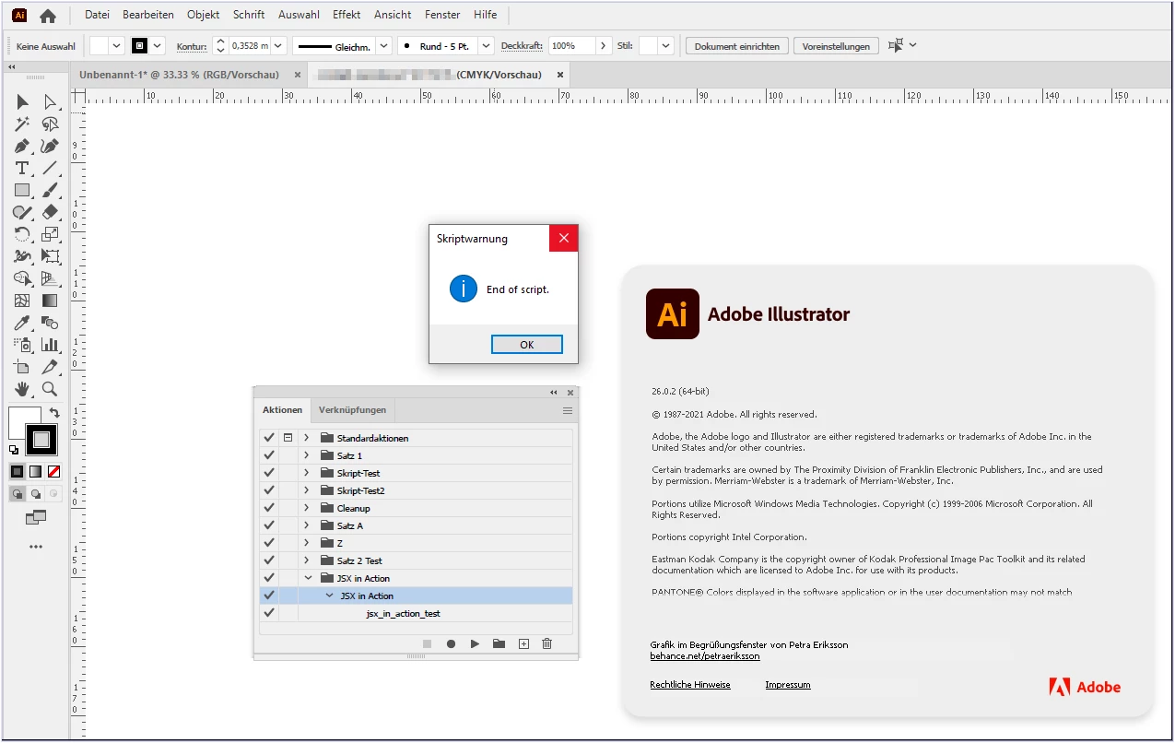Click the Home icon in menu bar
Screen dimensions: 1175x743
coord(48,16)
